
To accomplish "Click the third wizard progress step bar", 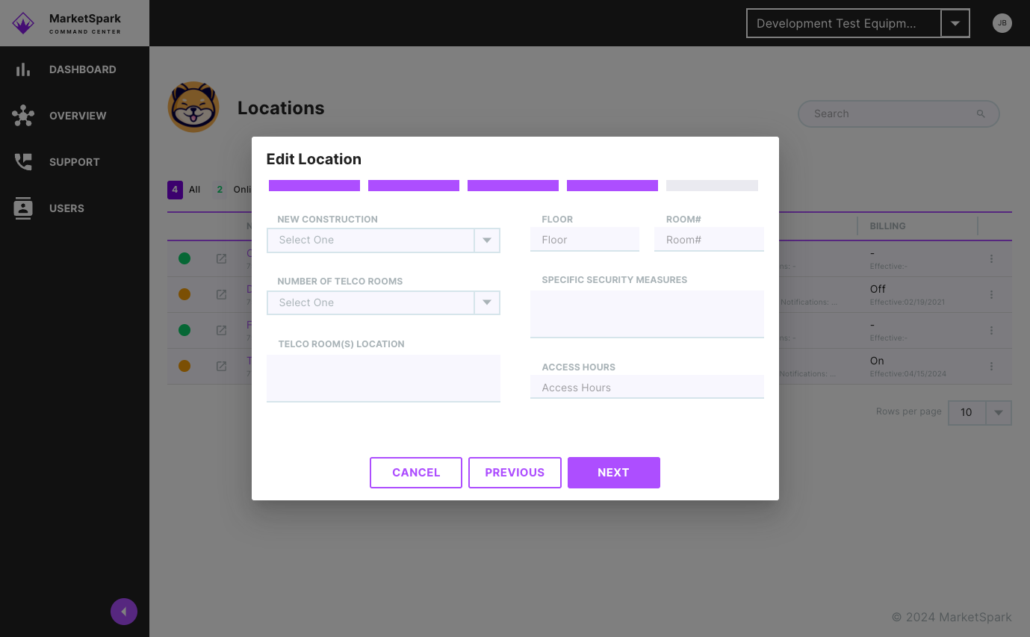I will coord(513,185).
